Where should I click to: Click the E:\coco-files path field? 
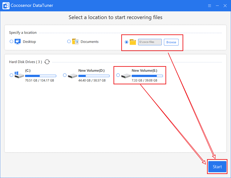point(150,42)
